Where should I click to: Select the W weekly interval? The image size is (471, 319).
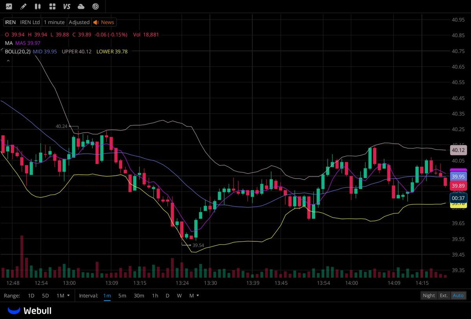(179, 295)
